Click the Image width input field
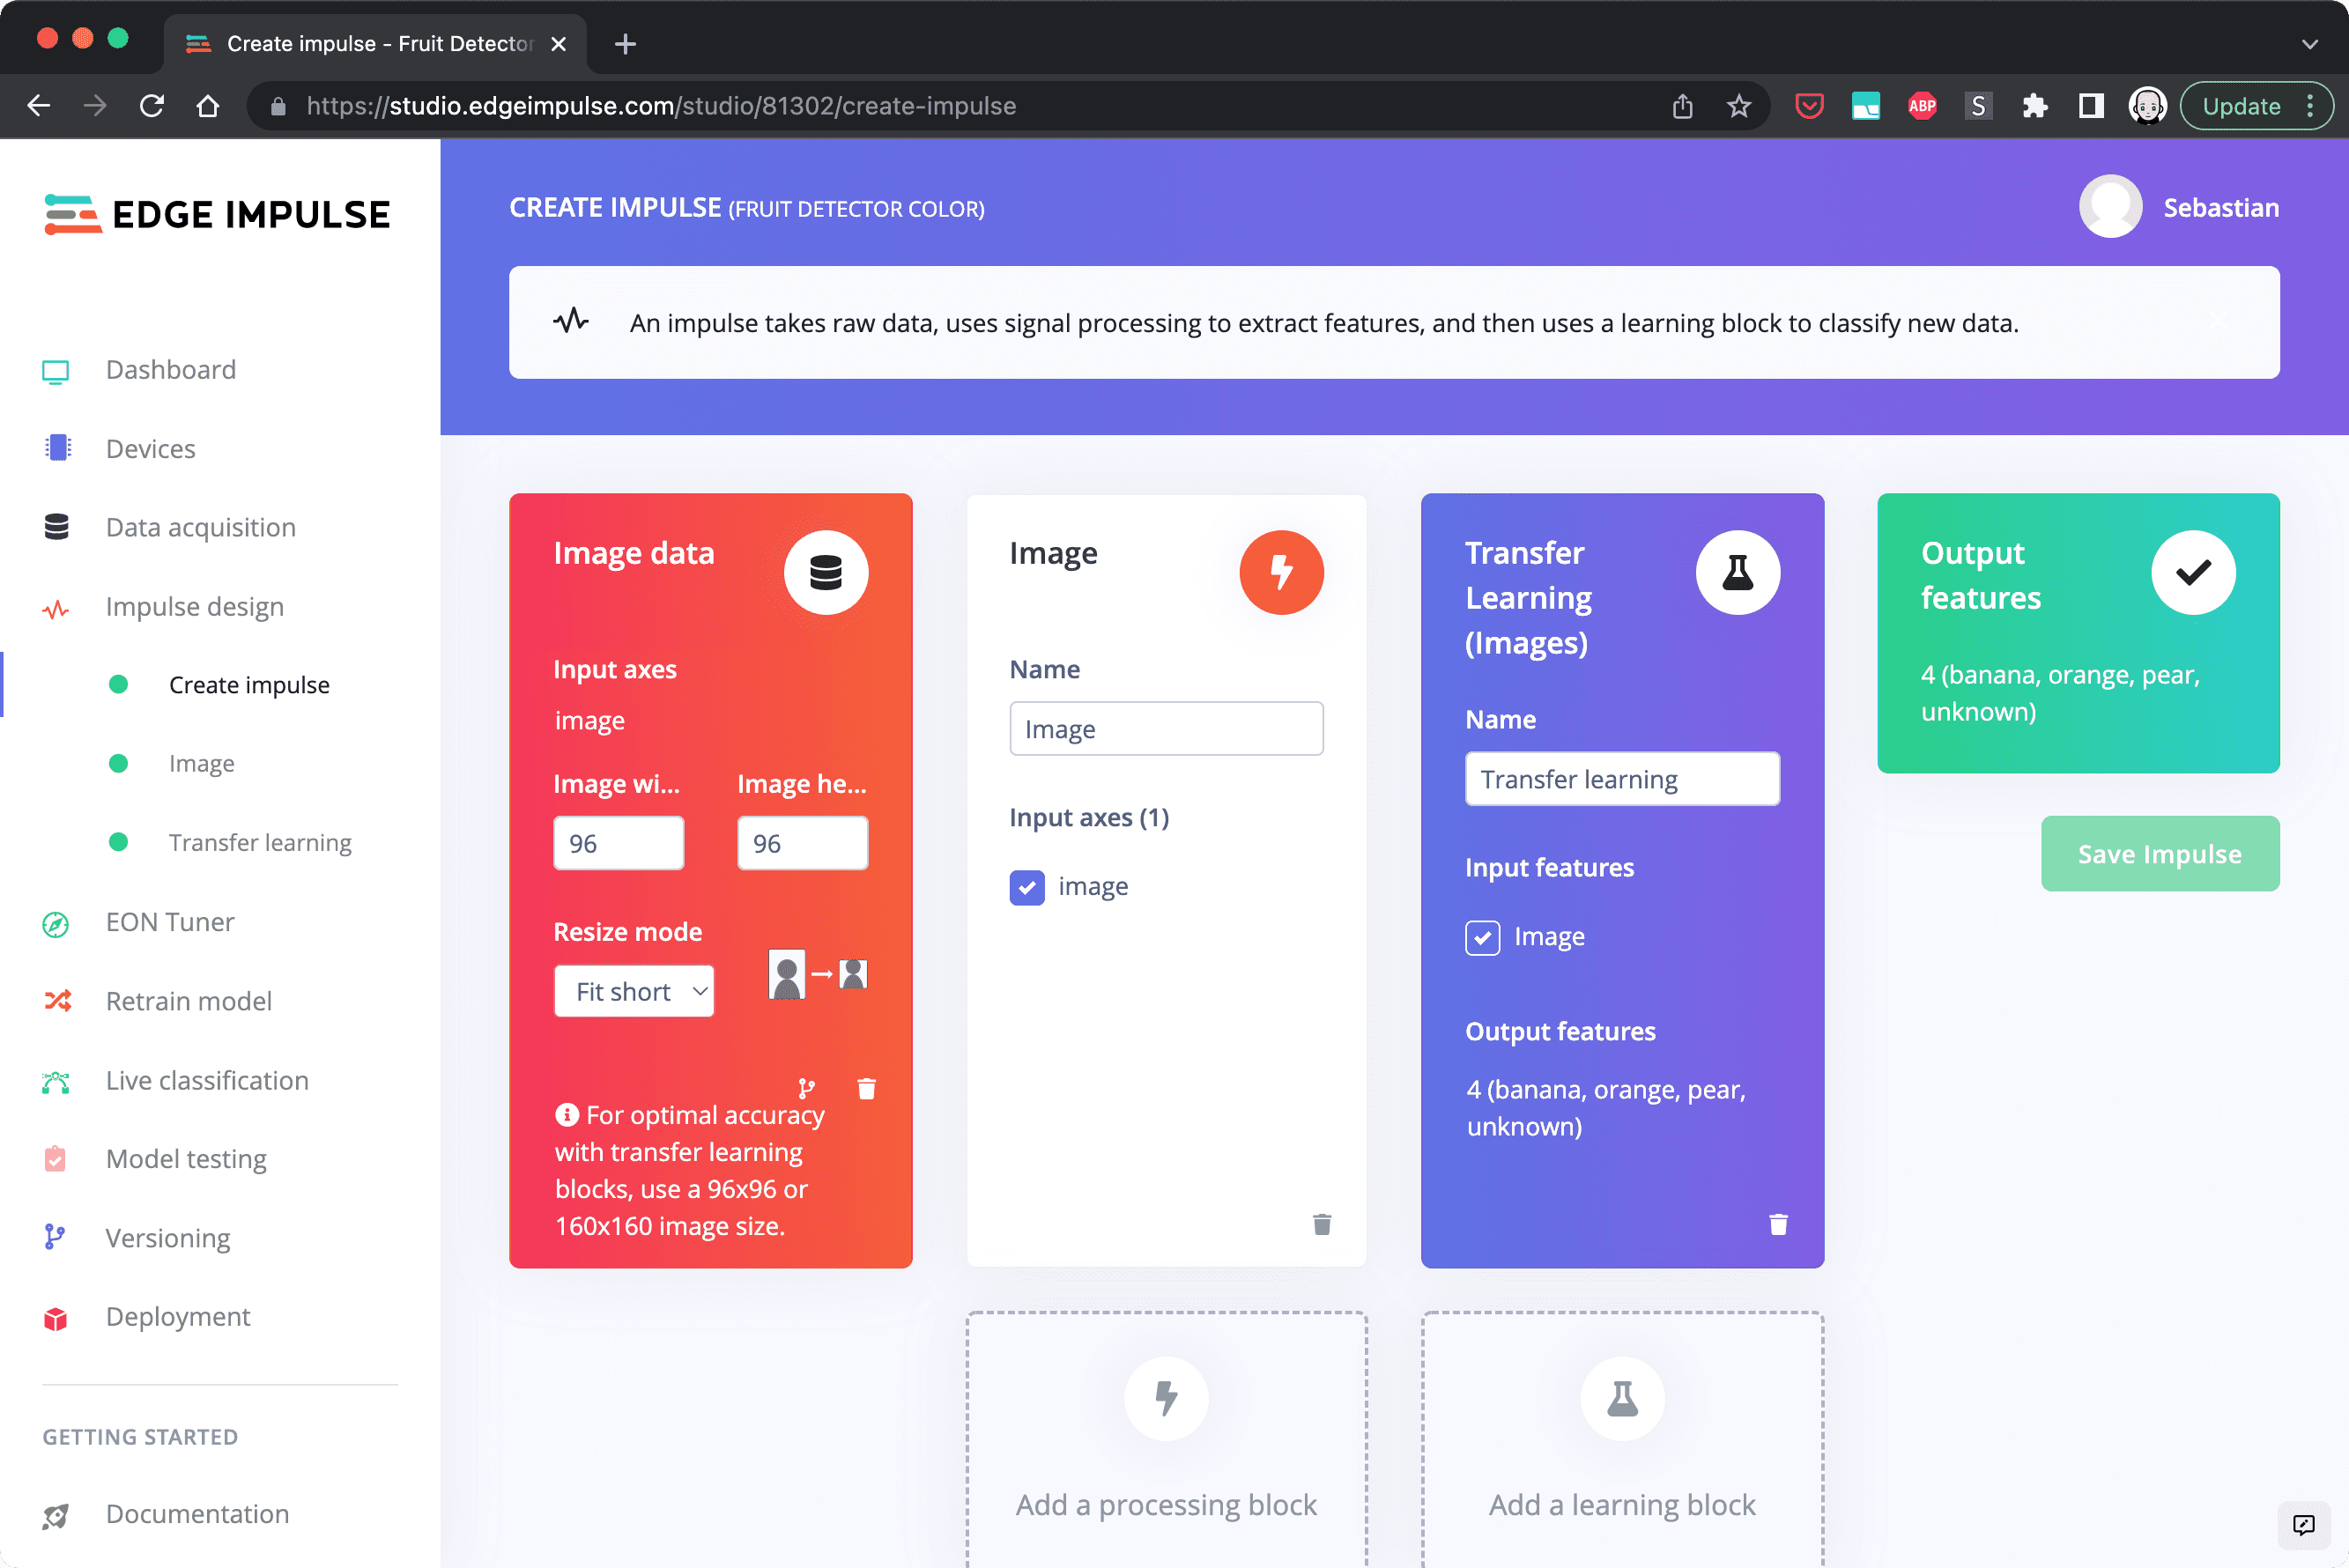Screen dimensions: 2349x1568 [x=618, y=843]
